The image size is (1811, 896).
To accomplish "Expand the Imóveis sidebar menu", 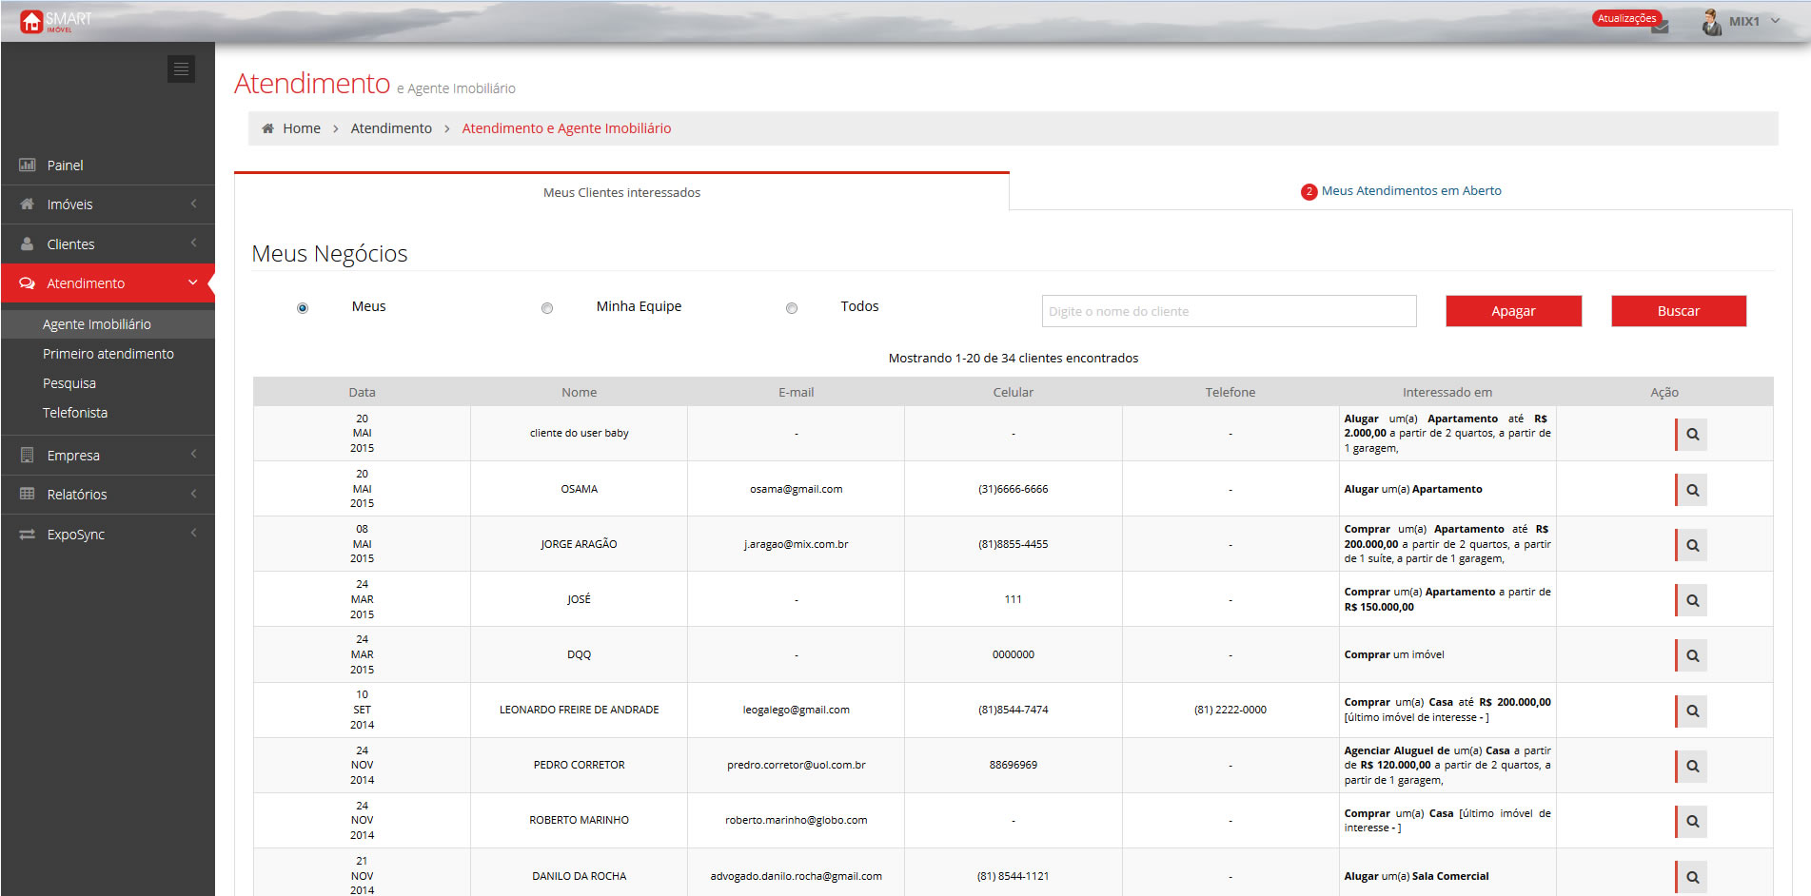I will click(x=108, y=205).
